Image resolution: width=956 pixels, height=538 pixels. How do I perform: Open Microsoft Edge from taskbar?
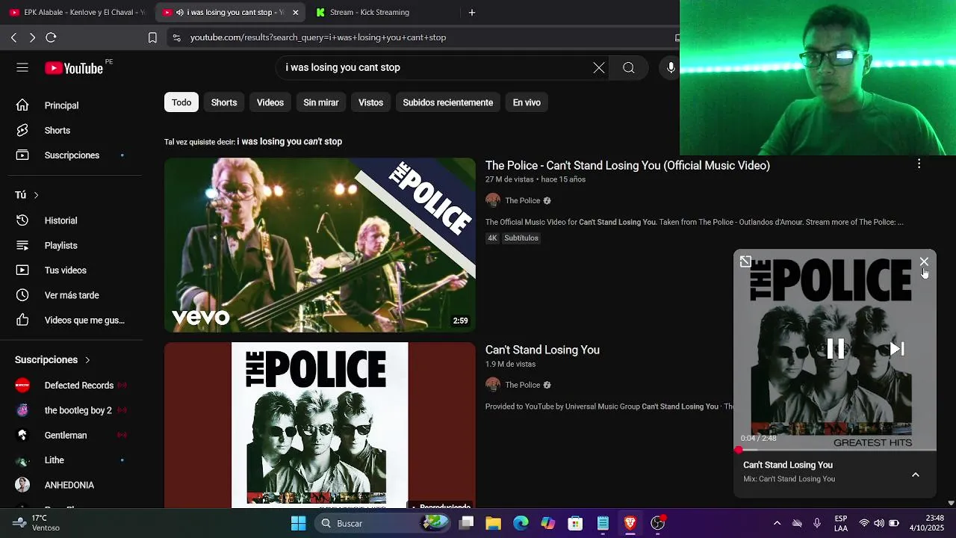pos(521,523)
